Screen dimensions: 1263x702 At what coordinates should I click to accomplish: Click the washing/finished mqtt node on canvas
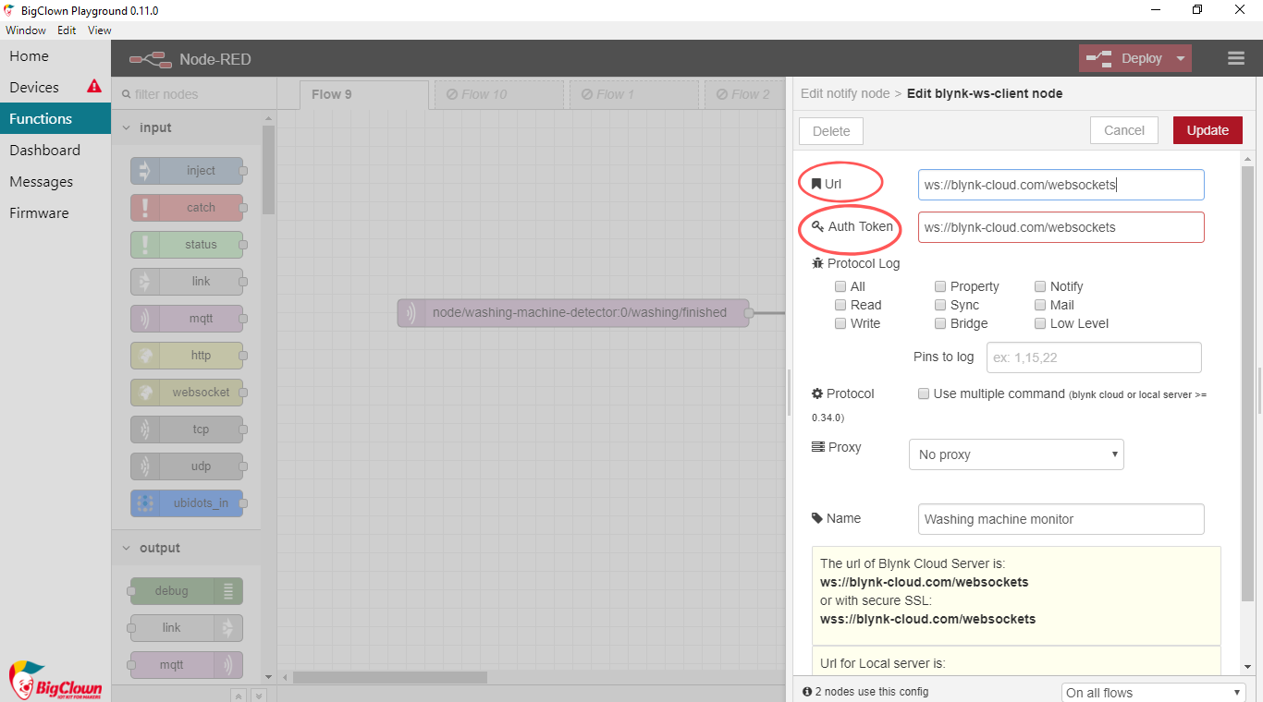click(575, 312)
